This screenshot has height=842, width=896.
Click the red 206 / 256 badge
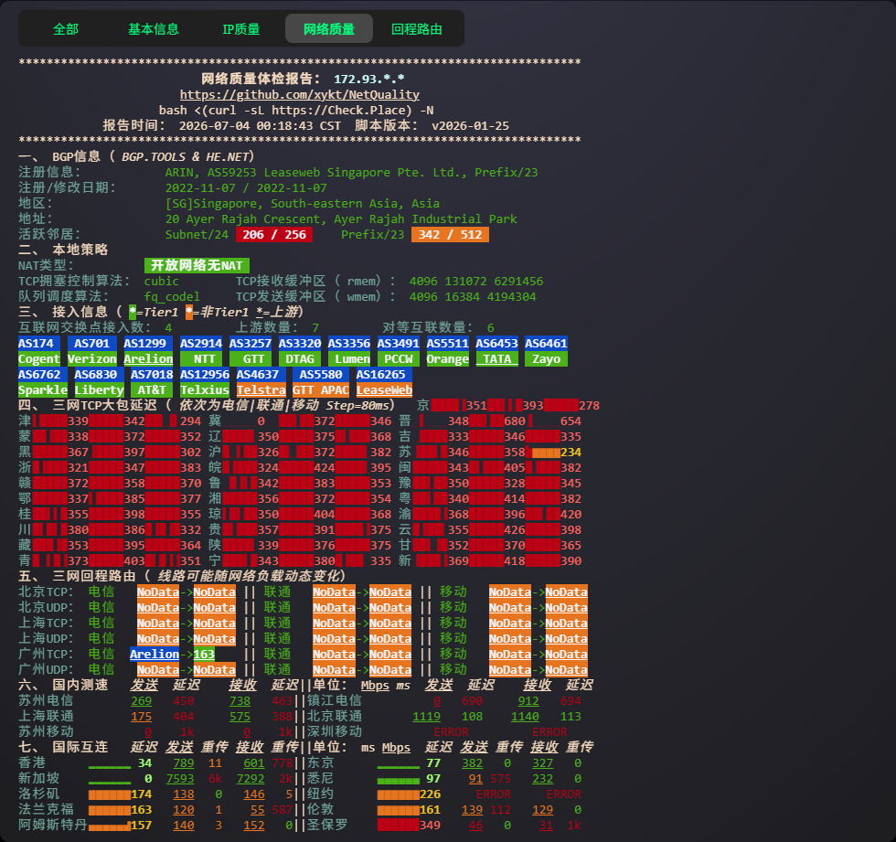click(x=274, y=235)
